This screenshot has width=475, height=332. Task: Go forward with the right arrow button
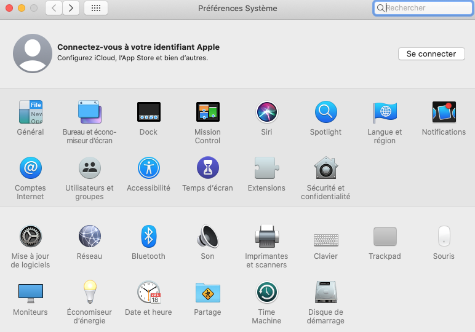point(71,8)
